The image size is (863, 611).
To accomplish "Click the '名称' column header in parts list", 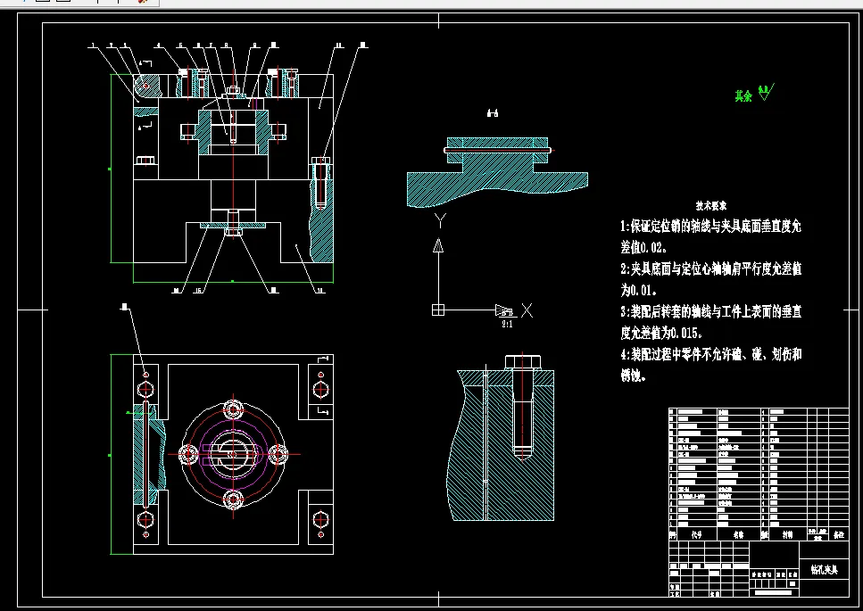I will click(738, 534).
